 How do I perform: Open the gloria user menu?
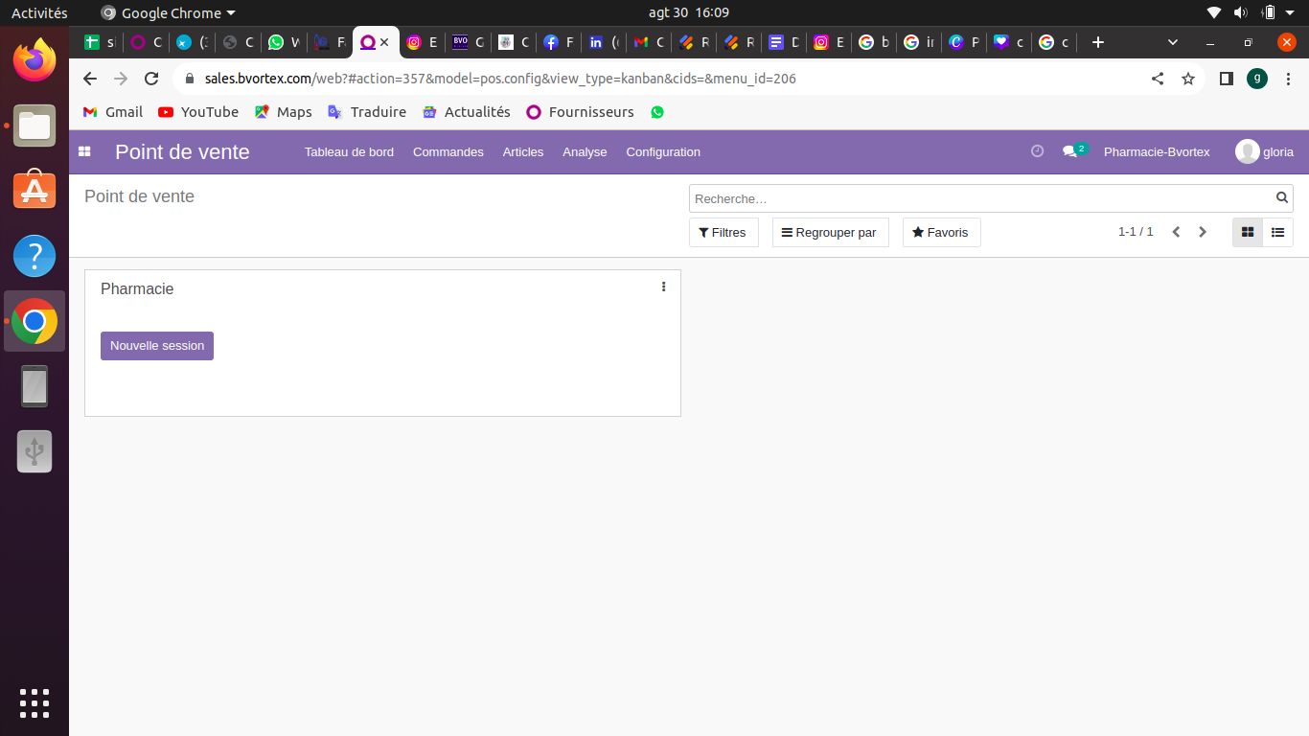click(1264, 151)
